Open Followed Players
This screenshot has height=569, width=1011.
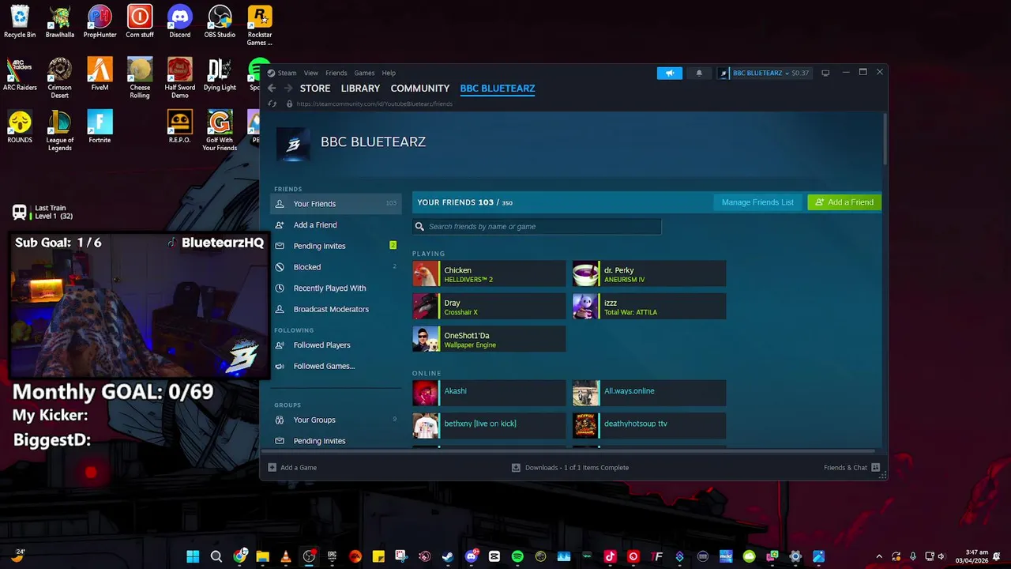point(336,345)
